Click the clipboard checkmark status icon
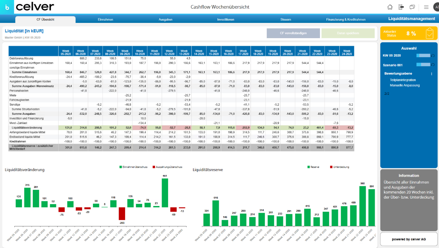The width and height of the screenshot is (439, 248). click(429, 33)
